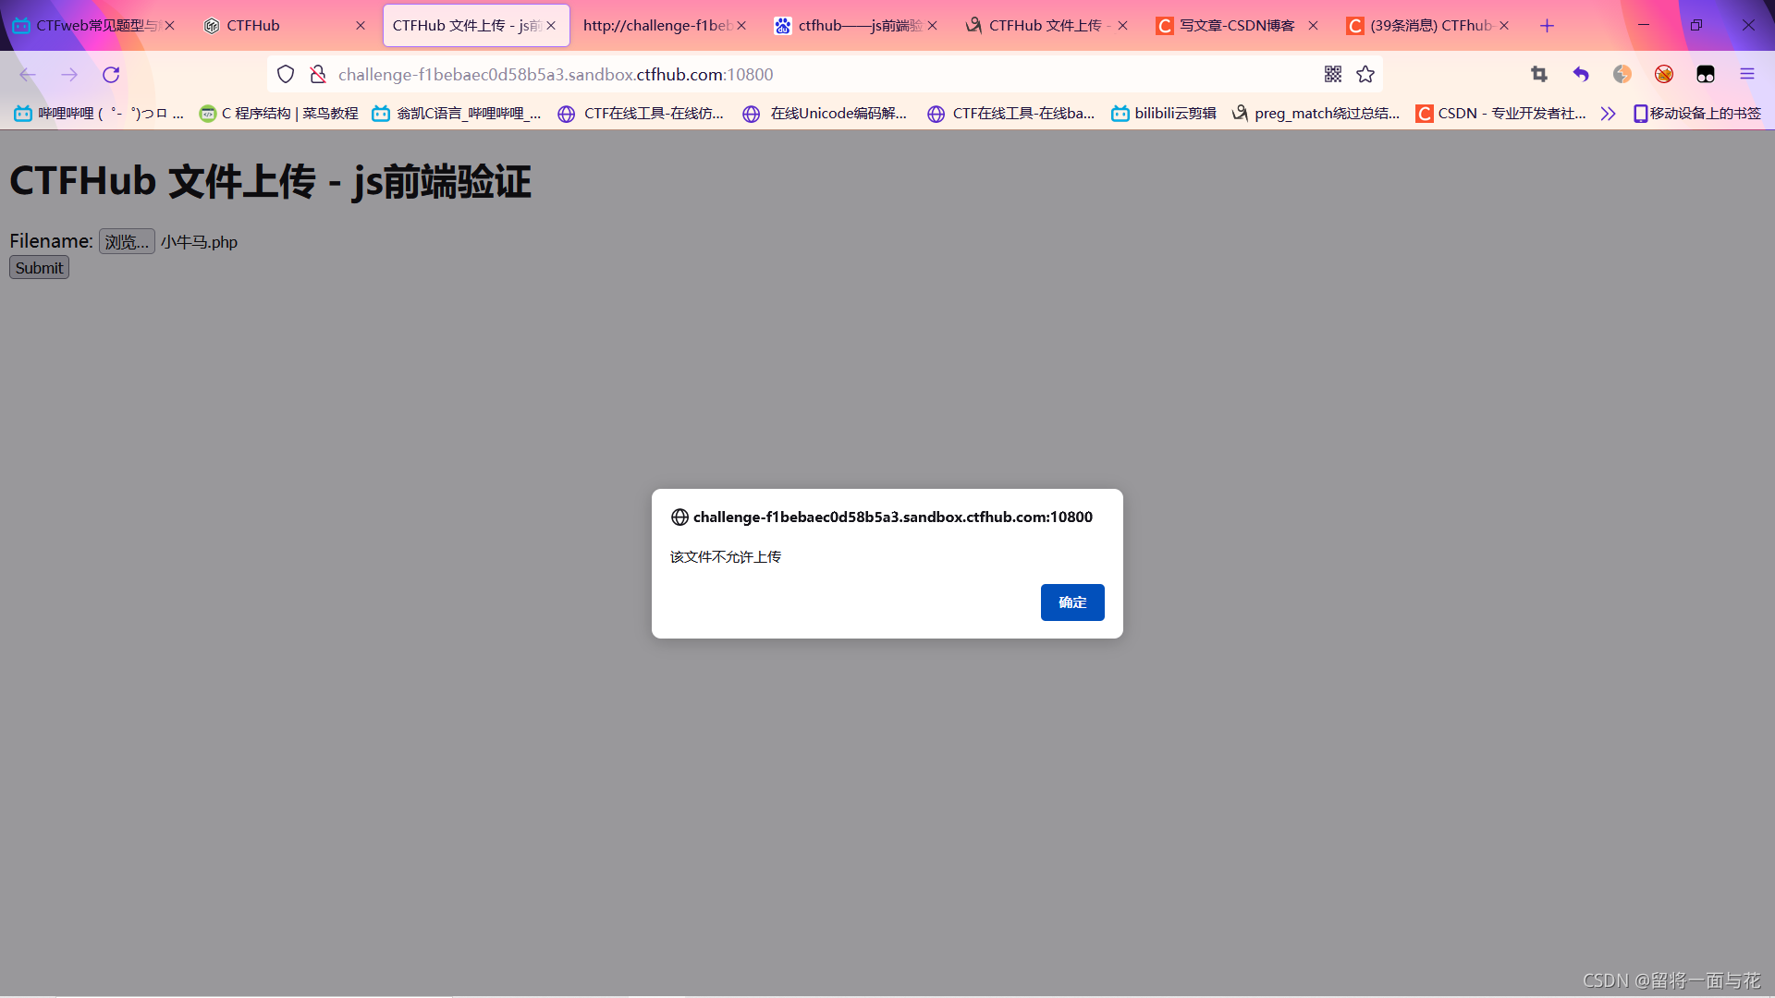Click 确定 to dismiss the alert
Screen dimensions: 1775x998
1071,602
